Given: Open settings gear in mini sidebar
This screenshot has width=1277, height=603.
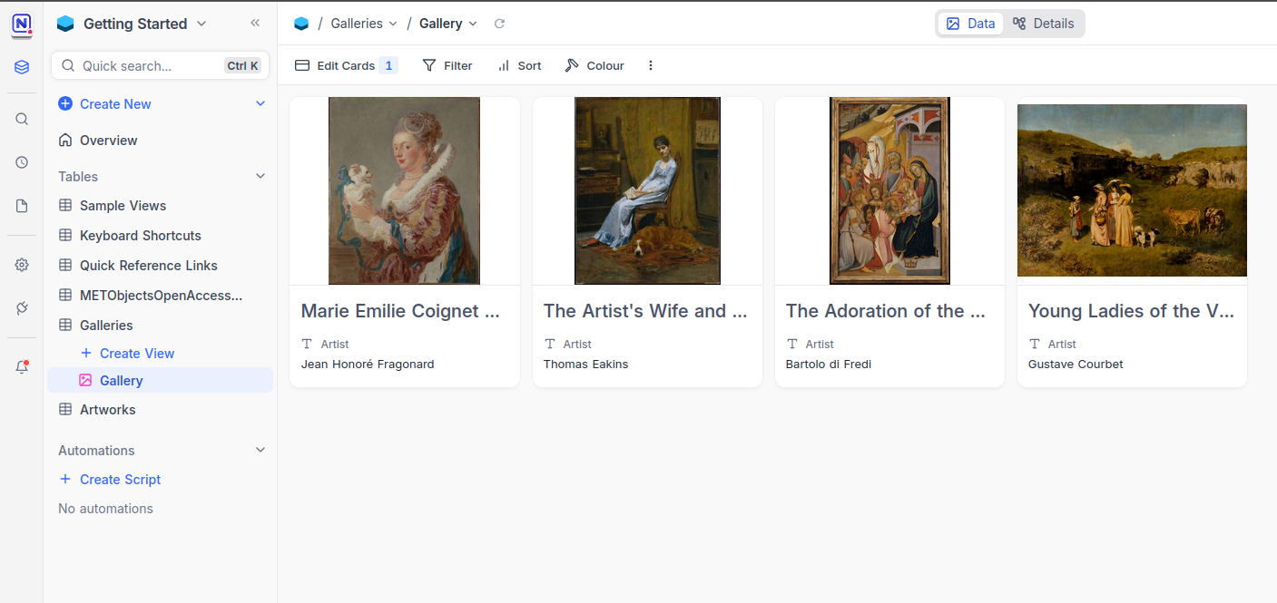Looking at the screenshot, I should pos(22,265).
